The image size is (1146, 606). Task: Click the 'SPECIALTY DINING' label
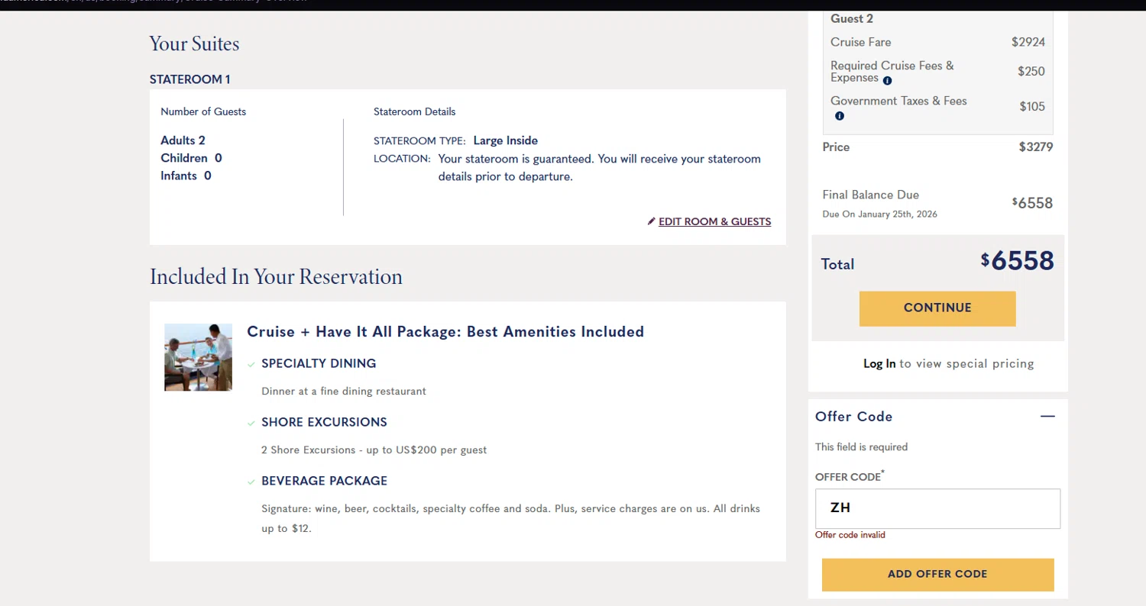(x=319, y=364)
